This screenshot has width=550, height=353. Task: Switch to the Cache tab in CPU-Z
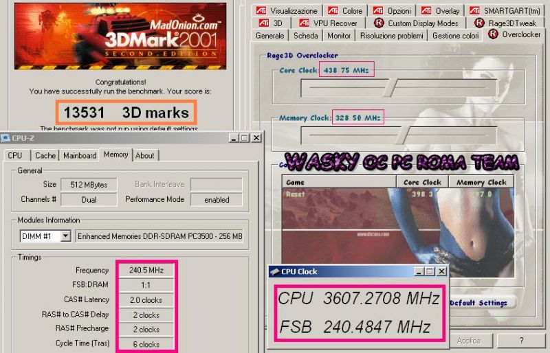pos(45,155)
